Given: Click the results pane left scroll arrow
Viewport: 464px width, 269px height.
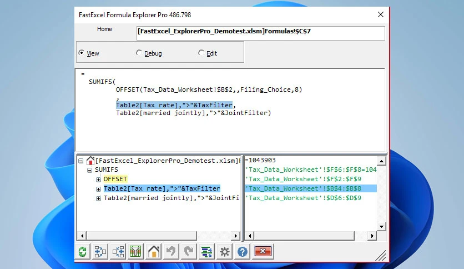Looking at the screenshot, I should pyautogui.click(x=250, y=236).
